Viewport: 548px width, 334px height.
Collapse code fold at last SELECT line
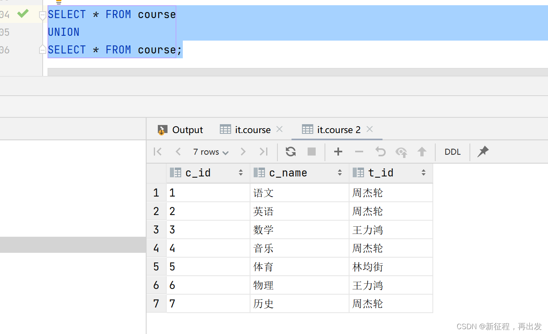point(42,49)
